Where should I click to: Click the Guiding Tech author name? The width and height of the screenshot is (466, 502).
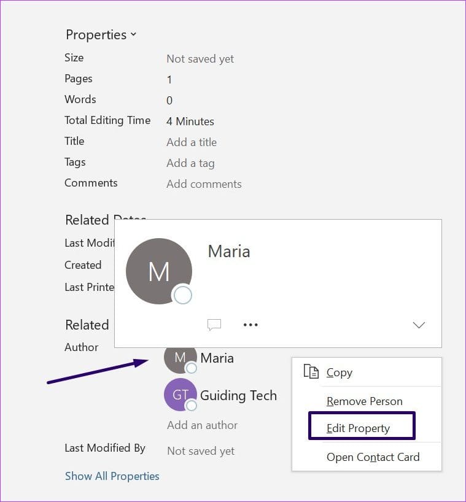pos(238,395)
